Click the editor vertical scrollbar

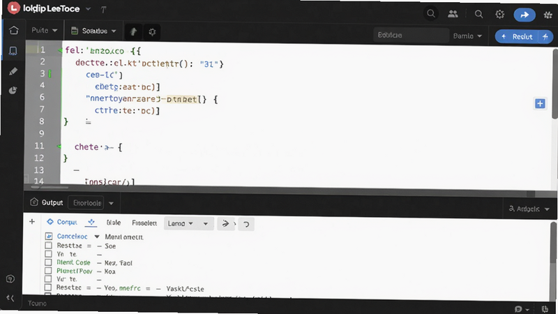pos(555,84)
